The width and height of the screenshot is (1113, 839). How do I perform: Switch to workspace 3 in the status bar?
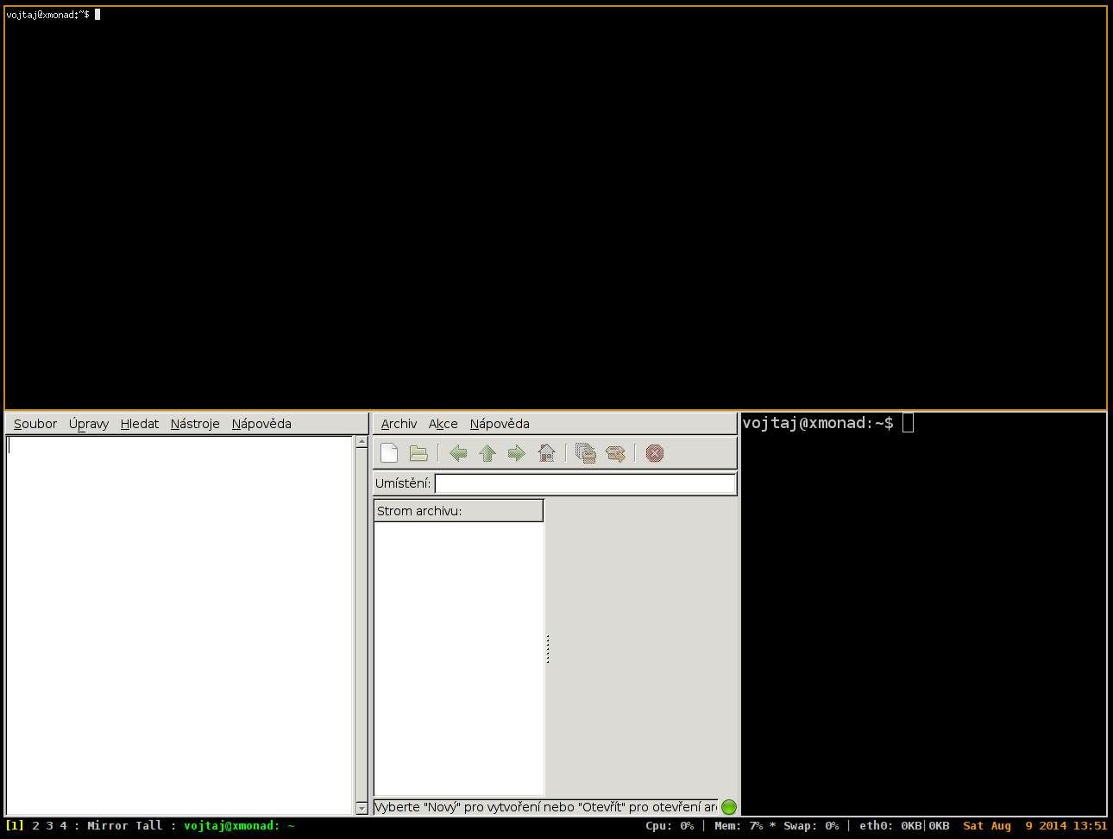pos(49,826)
